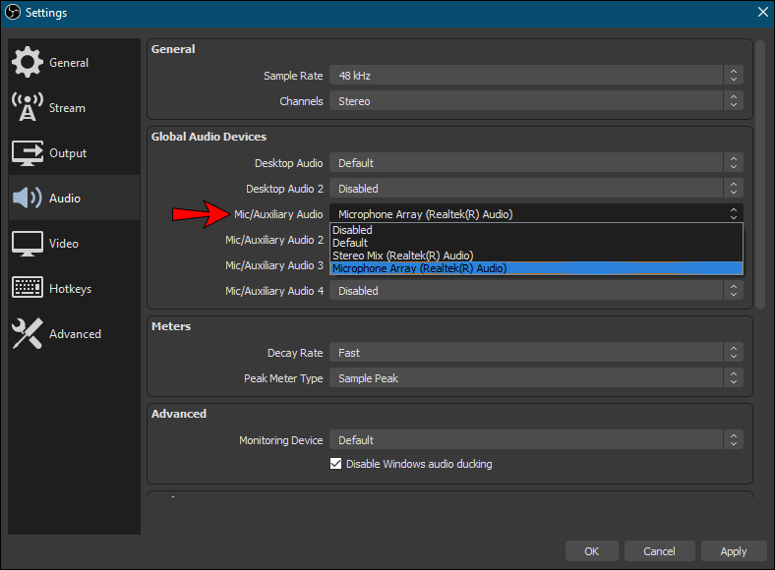Select the Output settings icon

point(27,153)
